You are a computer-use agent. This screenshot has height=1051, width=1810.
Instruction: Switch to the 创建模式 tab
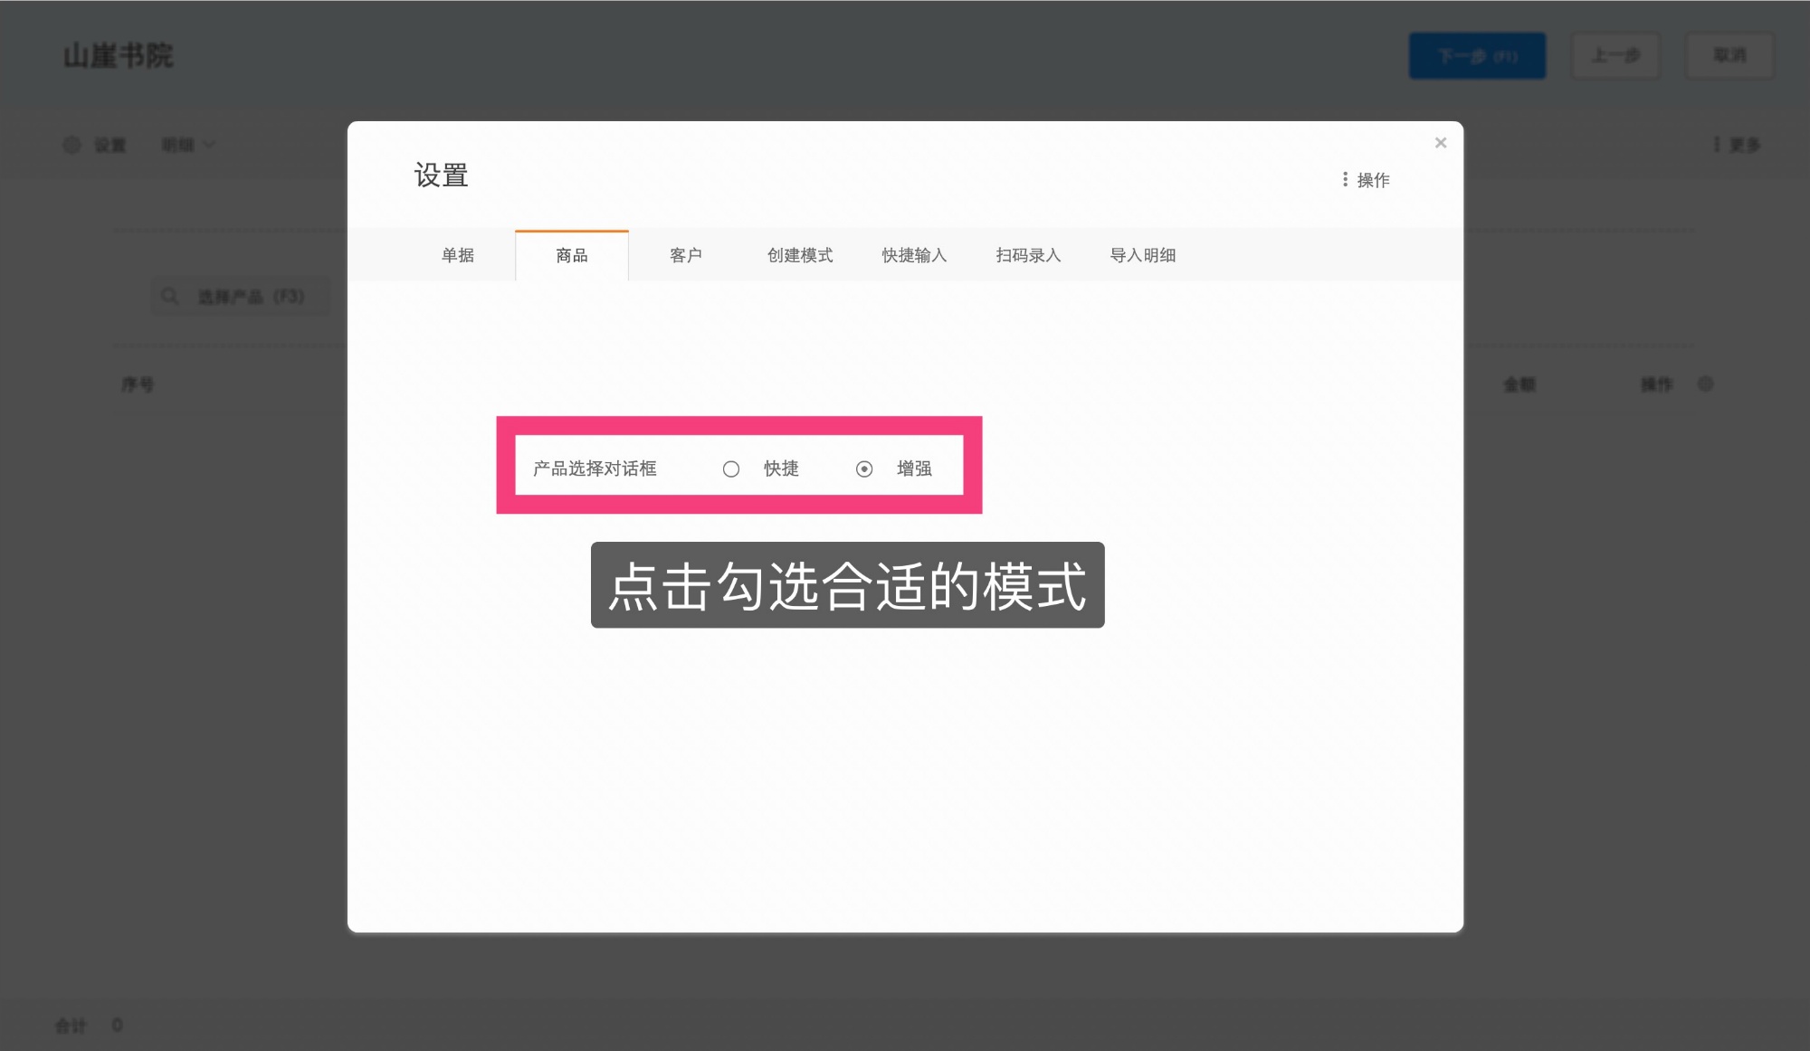pos(800,255)
